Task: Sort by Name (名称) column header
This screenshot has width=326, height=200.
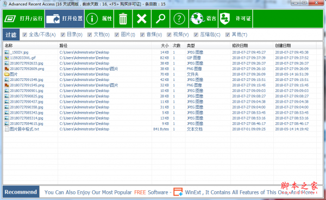Action: coord(30,46)
